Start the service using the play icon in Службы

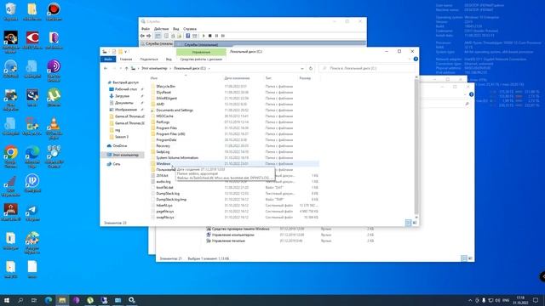coord(204,36)
